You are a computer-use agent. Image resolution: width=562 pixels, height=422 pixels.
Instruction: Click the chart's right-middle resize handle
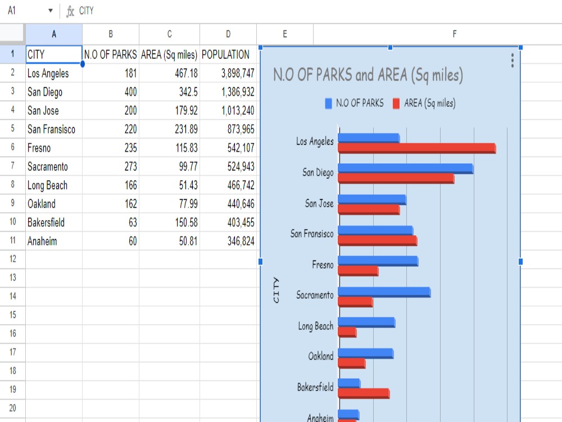[520, 262]
